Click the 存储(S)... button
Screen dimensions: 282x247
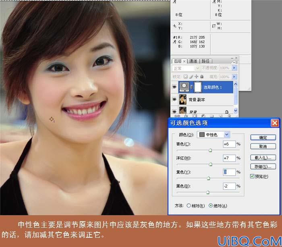coord(263,166)
